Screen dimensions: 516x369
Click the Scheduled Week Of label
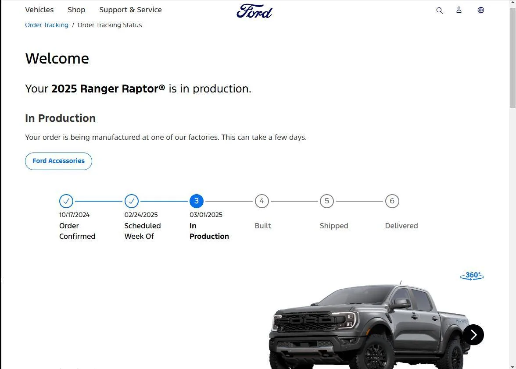(143, 231)
